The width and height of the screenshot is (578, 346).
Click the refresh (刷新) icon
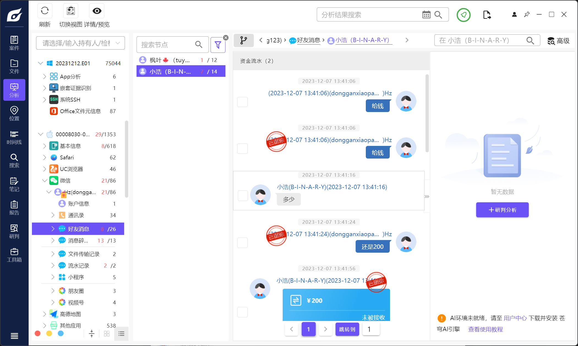click(45, 11)
